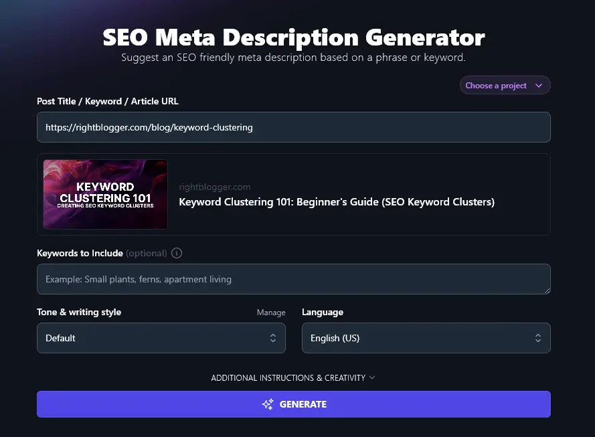Open the Language dropdown showing English (US)
Screen dimensions: 595x437
(x=426, y=338)
